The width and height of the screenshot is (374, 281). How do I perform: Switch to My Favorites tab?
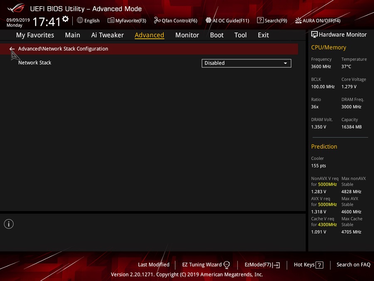click(x=35, y=35)
